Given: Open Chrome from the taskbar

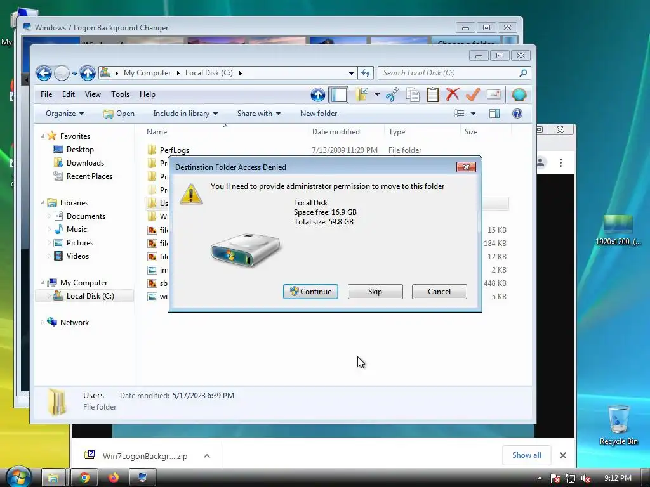Looking at the screenshot, I should point(84,478).
